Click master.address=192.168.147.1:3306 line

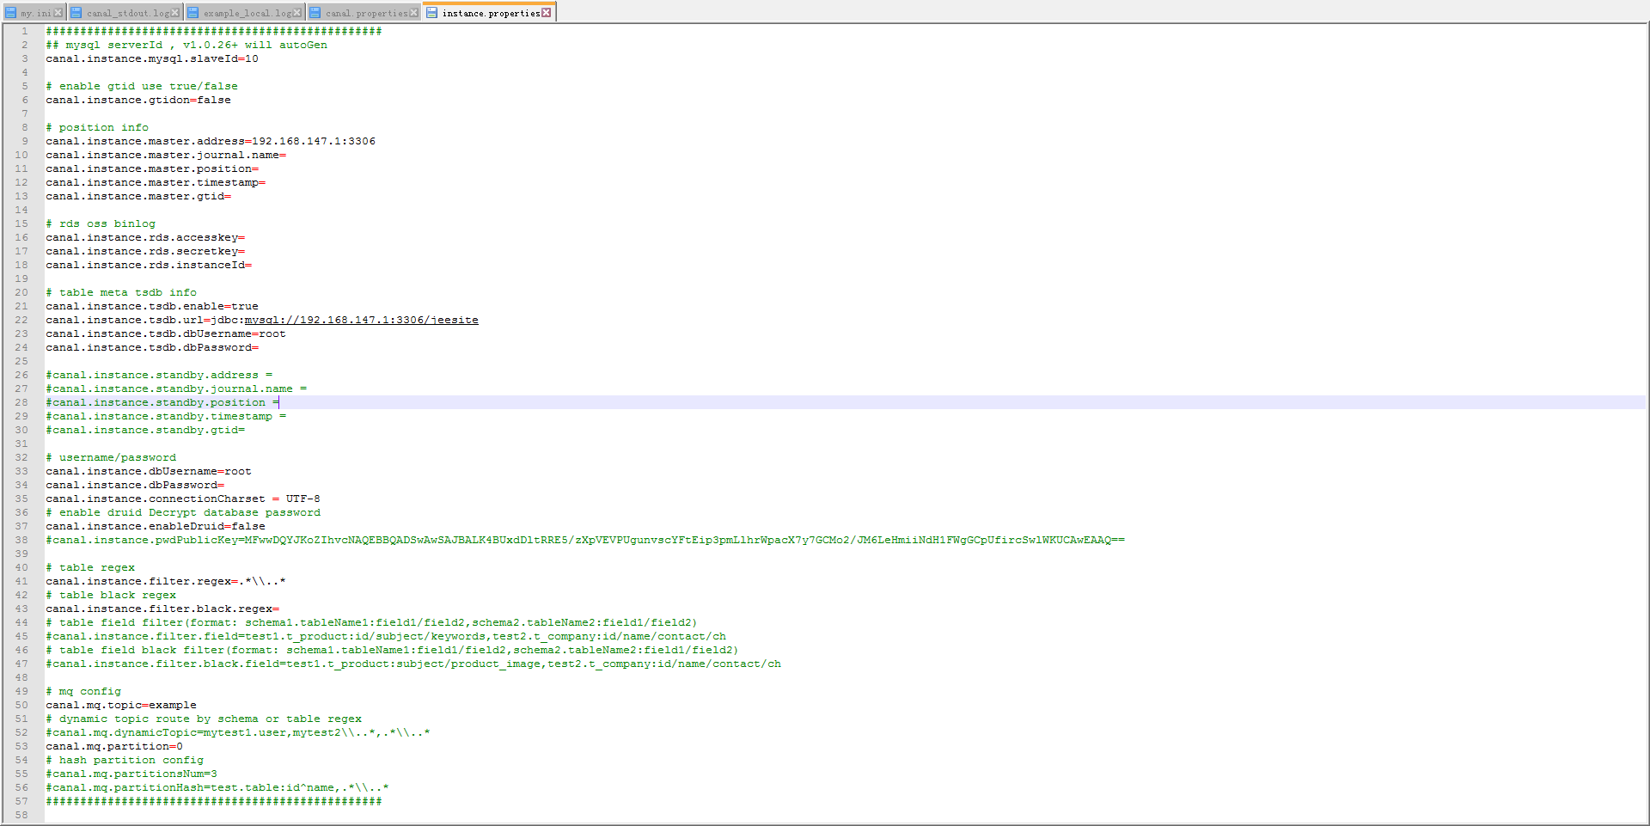coord(211,141)
